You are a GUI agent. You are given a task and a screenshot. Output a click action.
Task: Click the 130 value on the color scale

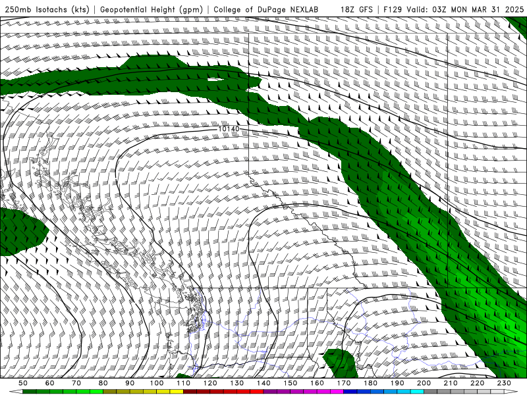coord(237,383)
